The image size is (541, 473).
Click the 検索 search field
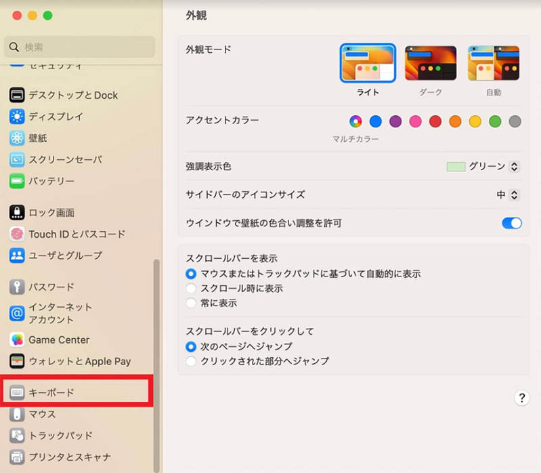point(79,47)
